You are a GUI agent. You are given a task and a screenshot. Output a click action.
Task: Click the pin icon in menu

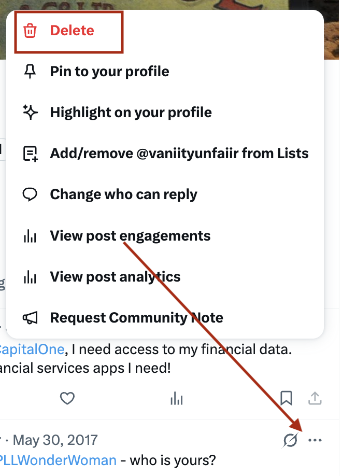coord(30,72)
